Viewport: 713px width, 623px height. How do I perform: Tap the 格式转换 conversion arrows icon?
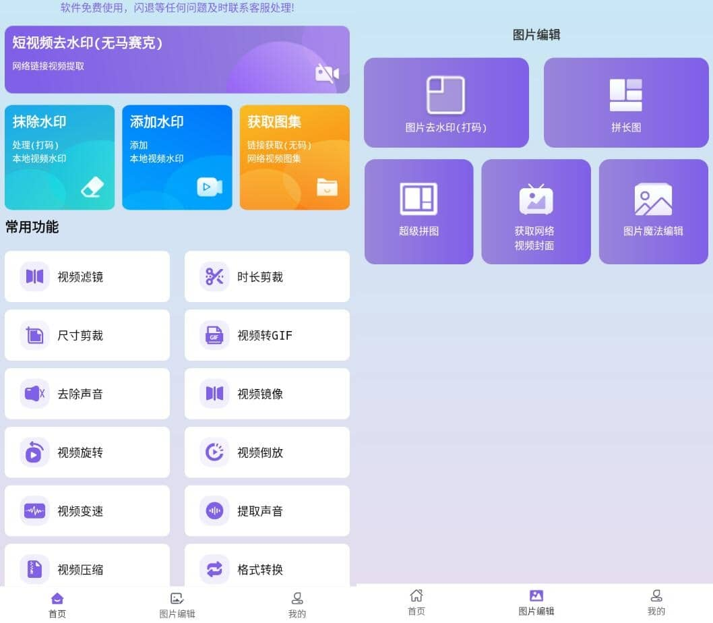214,570
